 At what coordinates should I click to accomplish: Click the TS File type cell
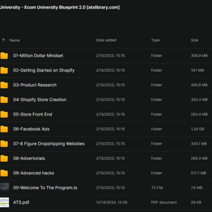[157, 188]
